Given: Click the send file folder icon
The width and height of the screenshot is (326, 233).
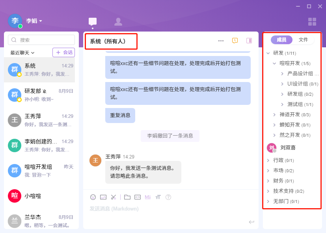Looking at the screenshot, I should coord(127,197).
